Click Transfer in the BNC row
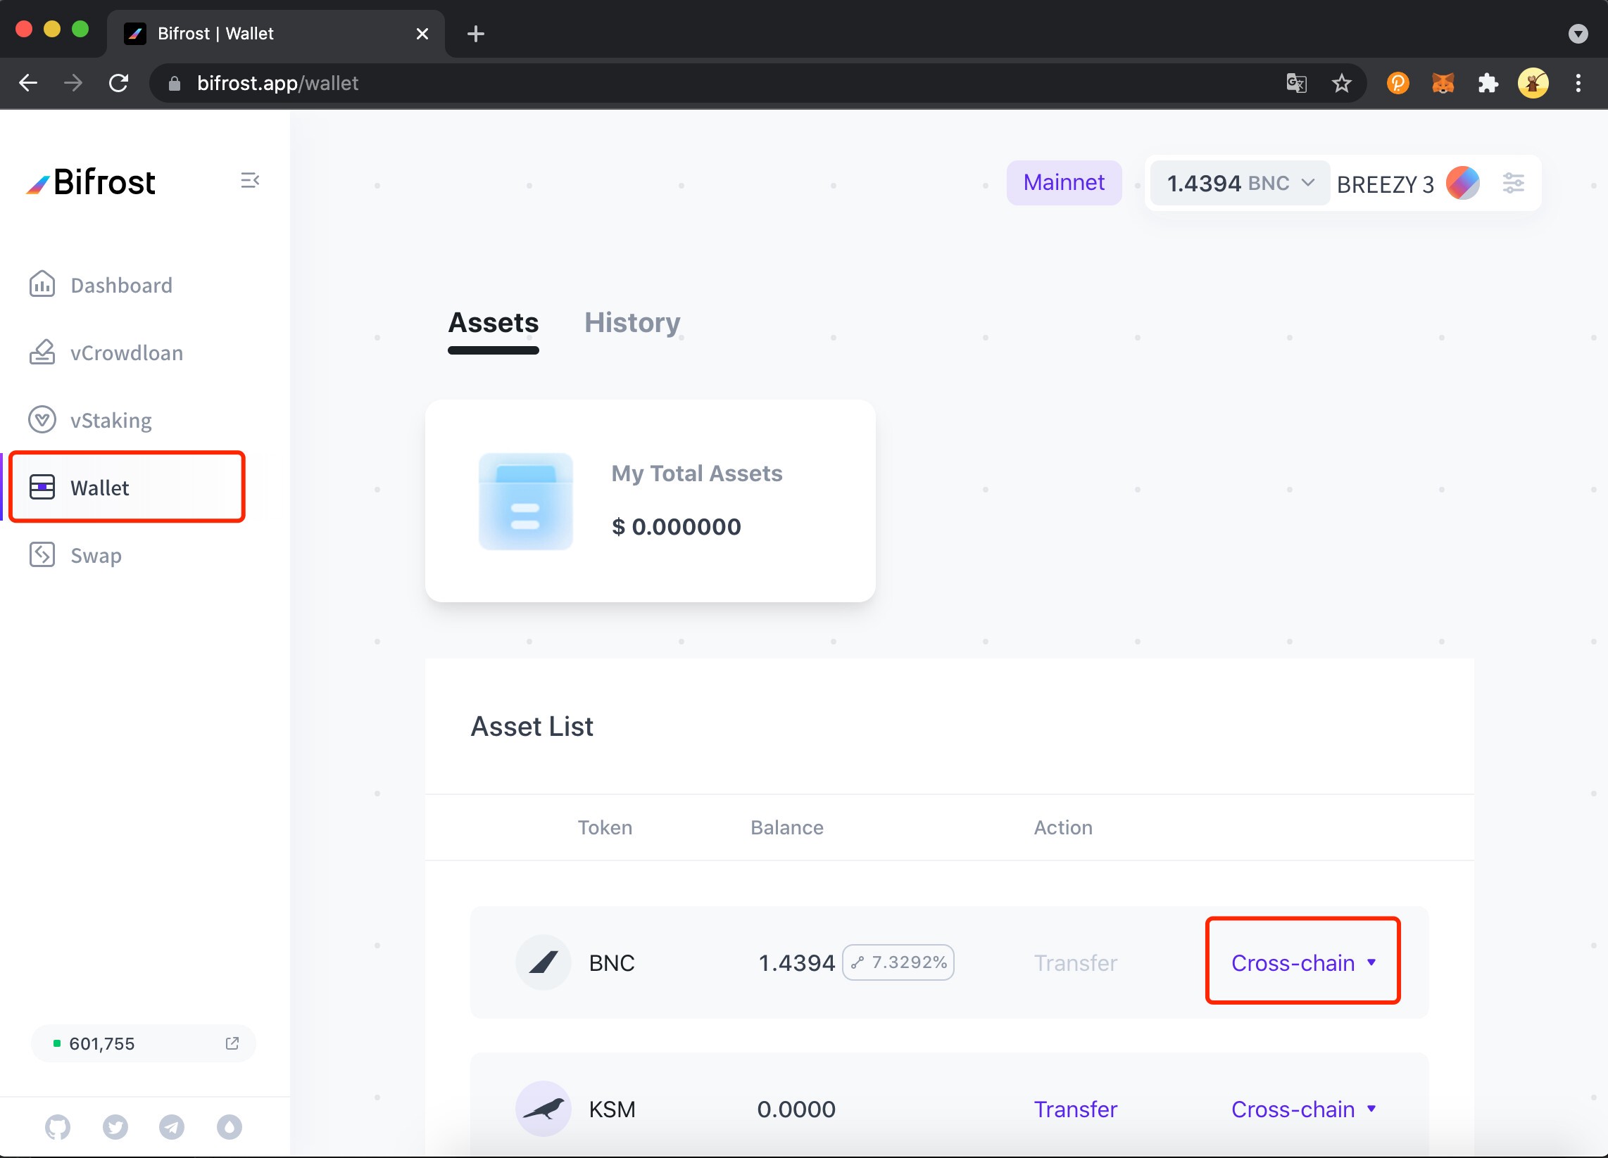1608x1158 pixels. click(x=1075, y=963)
